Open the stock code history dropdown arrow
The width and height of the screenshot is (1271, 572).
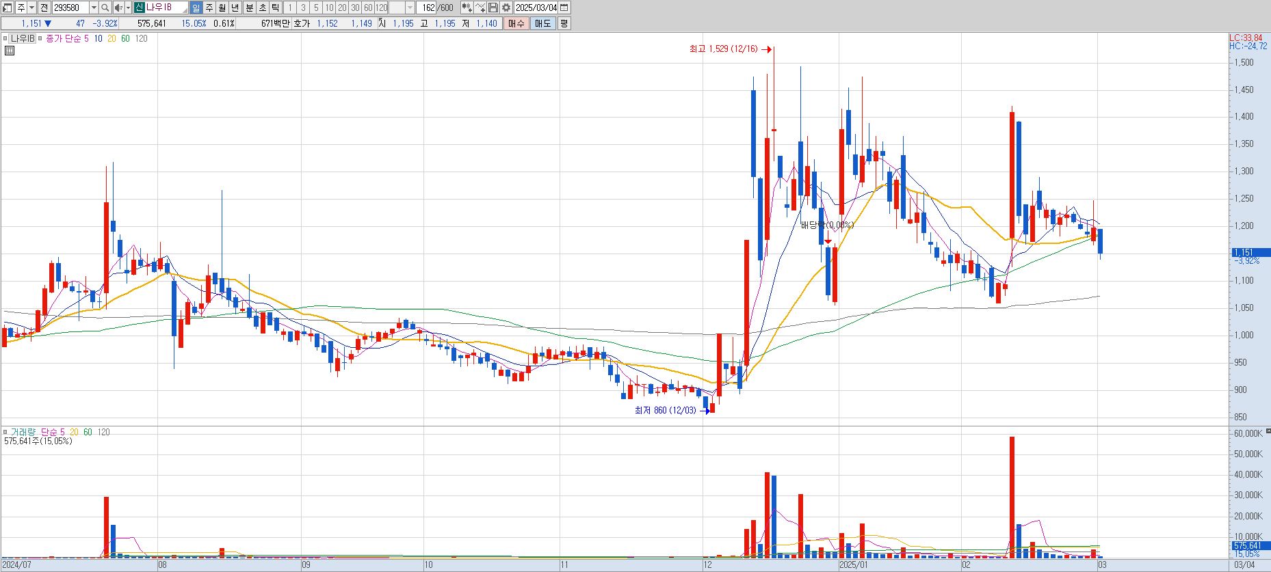[x=94, y=8]
